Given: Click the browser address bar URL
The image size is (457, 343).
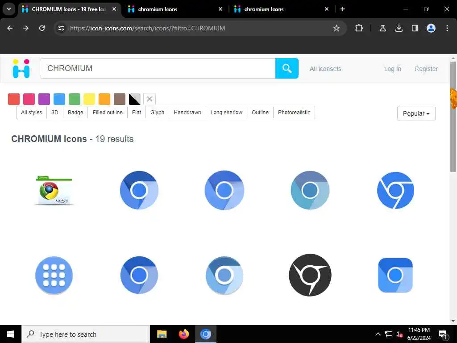Looking at the screenshot, I should pos(147,28).
